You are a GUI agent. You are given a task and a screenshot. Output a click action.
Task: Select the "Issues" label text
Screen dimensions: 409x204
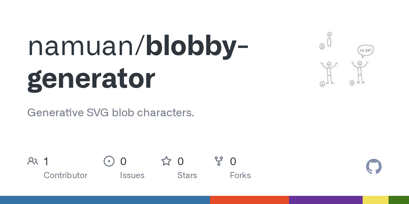[132, 175]
